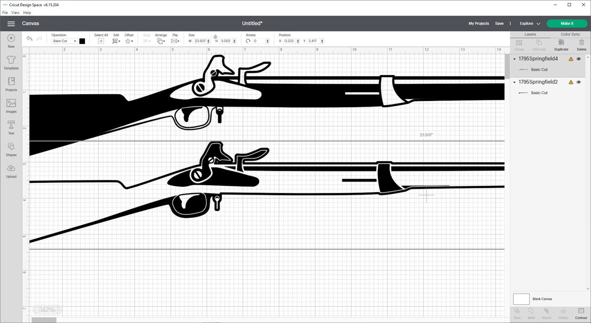
Task: Undo the last action
Action: point(30,38)
